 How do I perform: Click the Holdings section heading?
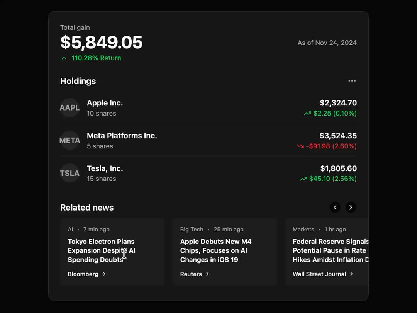point(78,81)
